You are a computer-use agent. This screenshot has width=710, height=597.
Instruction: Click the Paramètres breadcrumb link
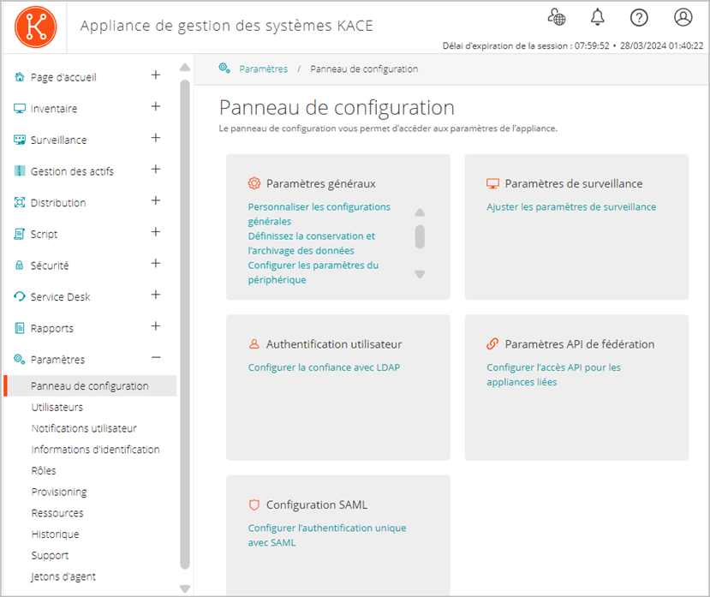coord(263,69)
